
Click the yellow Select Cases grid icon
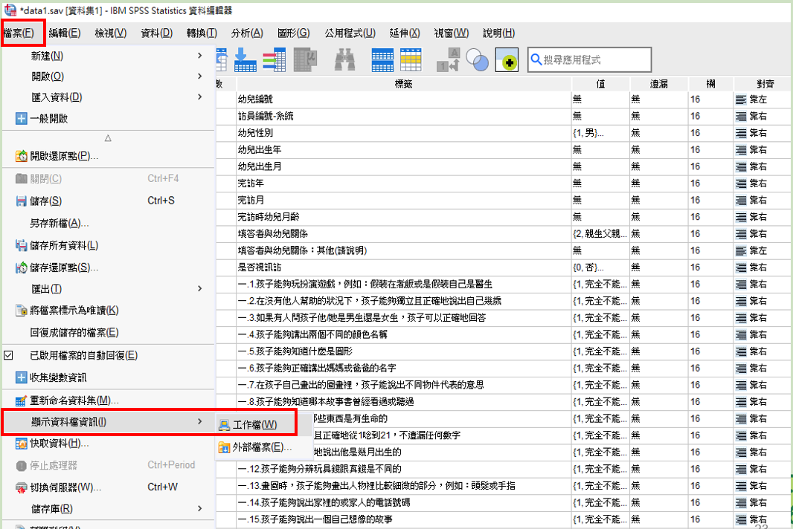tap(411, 60)
